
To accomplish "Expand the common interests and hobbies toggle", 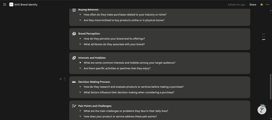I will (x=80, y=63).
